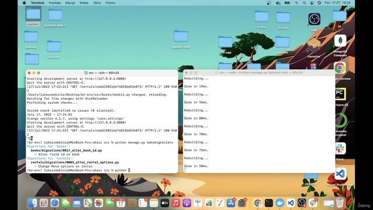Click the date and time in menu bar
Image resolution: width=373 pixels, height=210 pixels.
coord(337,3)
